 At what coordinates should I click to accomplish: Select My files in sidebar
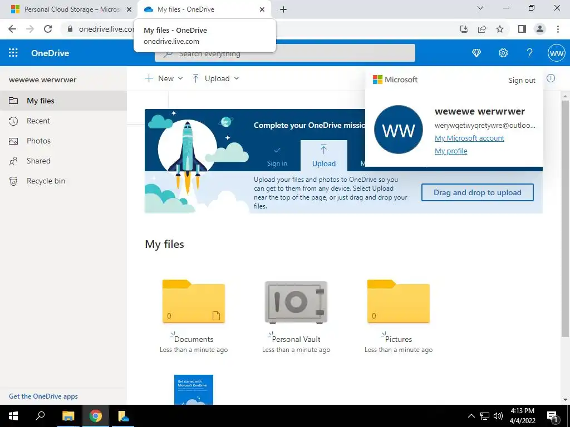[63, 101]
